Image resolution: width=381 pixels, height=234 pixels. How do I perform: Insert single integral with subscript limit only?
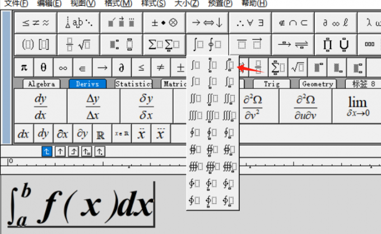click(x=229, y=82)
